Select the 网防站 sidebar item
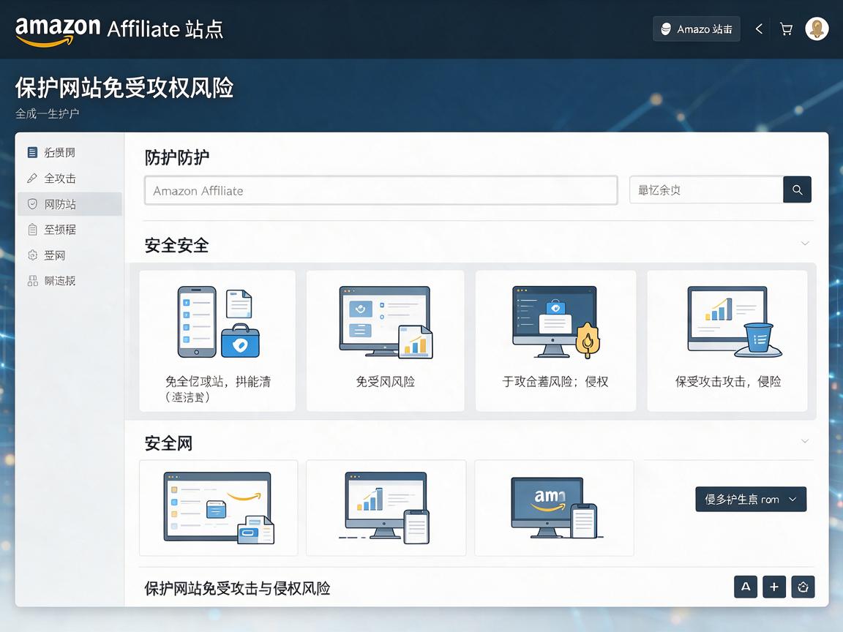The width and height of the screenshot is (843, 632). (x=70, y=204)
